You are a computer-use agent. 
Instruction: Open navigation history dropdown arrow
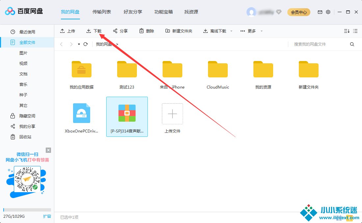pos(79,44)
